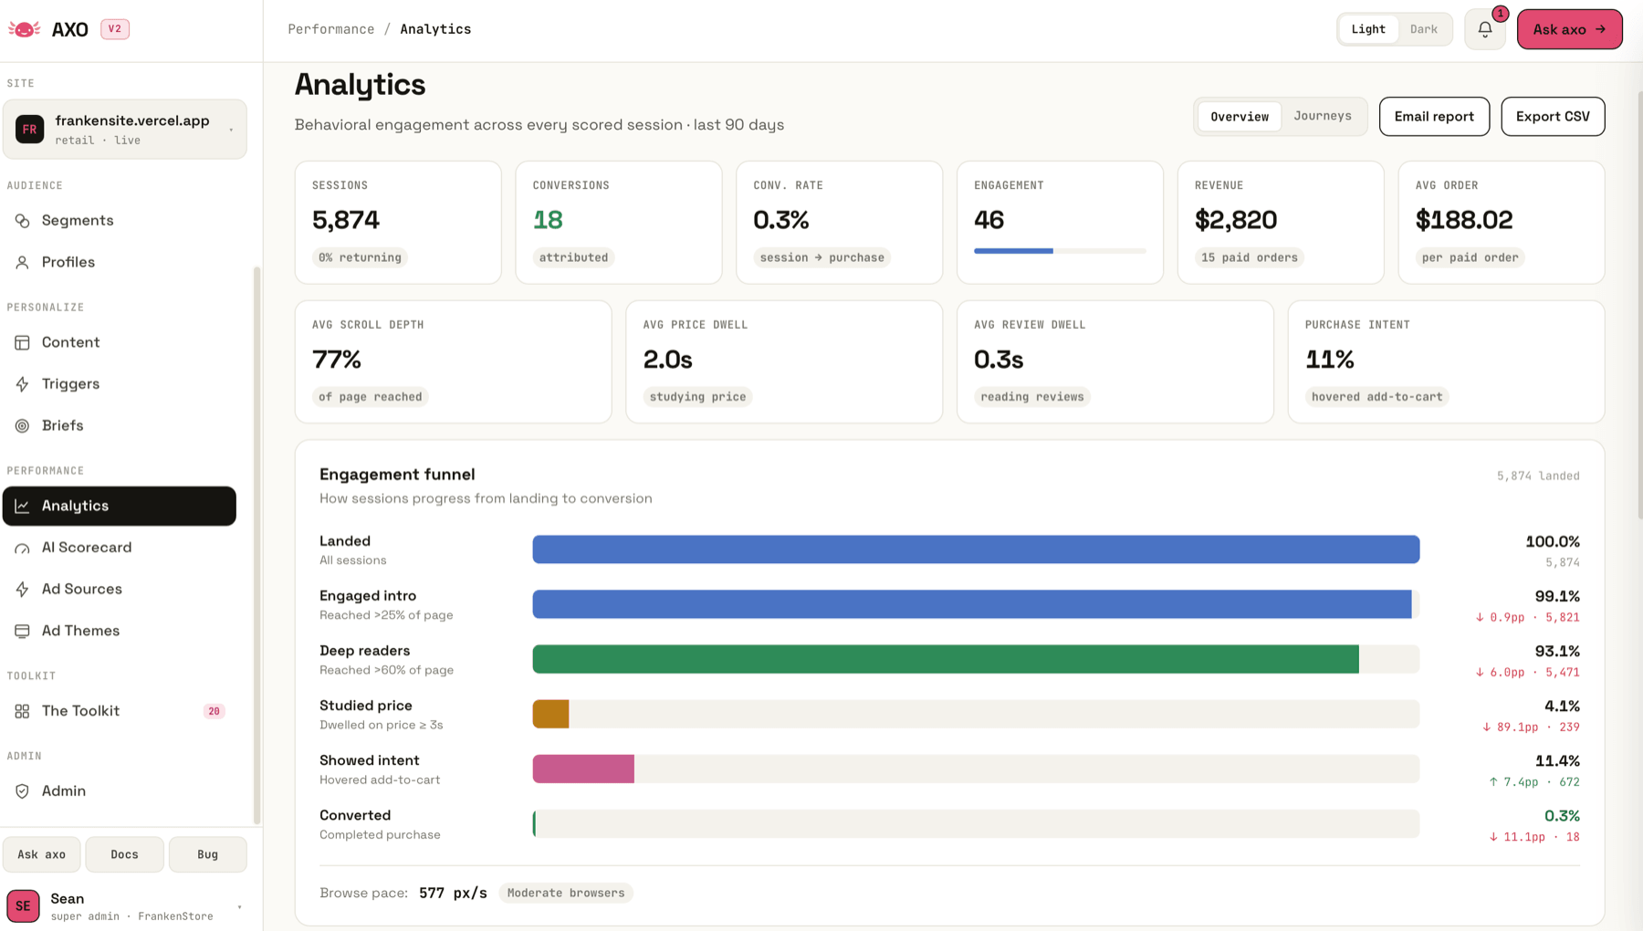Click the "5,874 landed" text
This screenshot has width=1643, height=931.
click(x=1538, y=476)
